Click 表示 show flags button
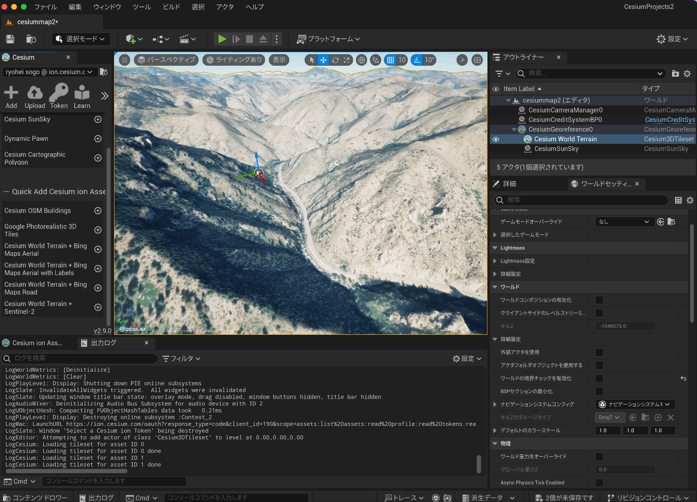 (279, 60)
